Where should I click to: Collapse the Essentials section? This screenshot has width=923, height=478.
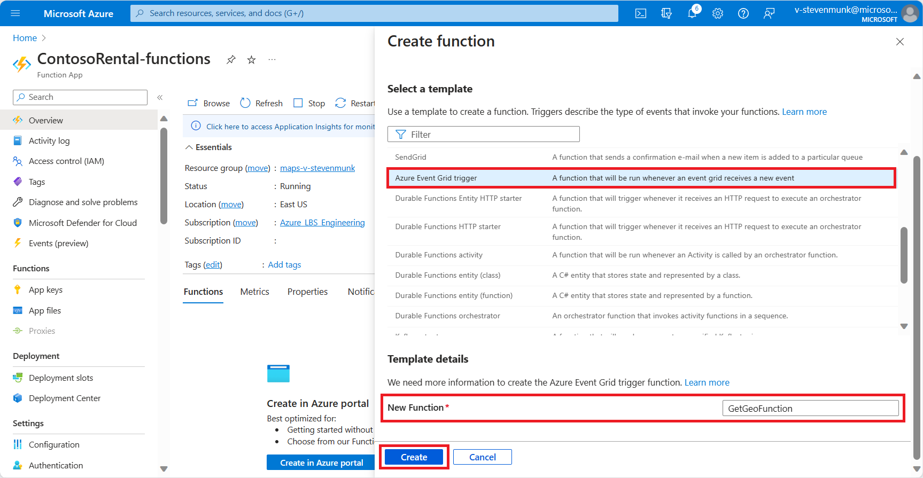pos(208,147)
